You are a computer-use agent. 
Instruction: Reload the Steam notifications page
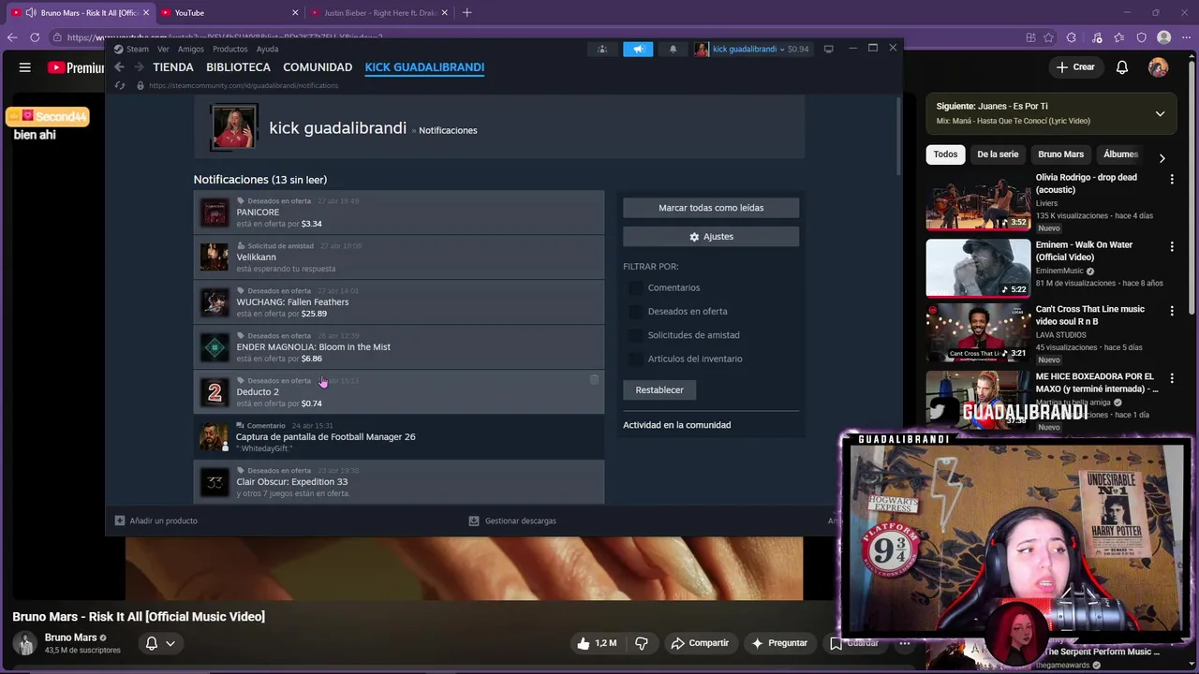click(x=119, y=85)
